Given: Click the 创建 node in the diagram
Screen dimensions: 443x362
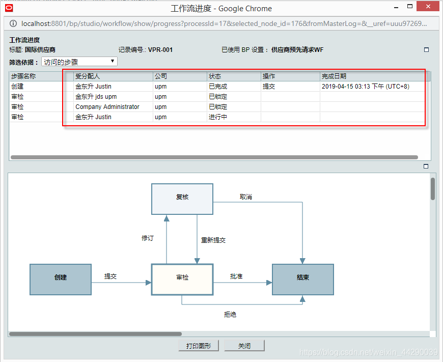Looking at the screenshot, I should [61, 280].
